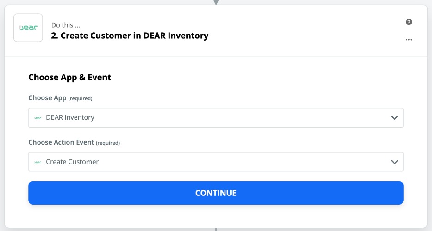Open help via question mark icon
The image size is (432, 231).
point(409,22)
